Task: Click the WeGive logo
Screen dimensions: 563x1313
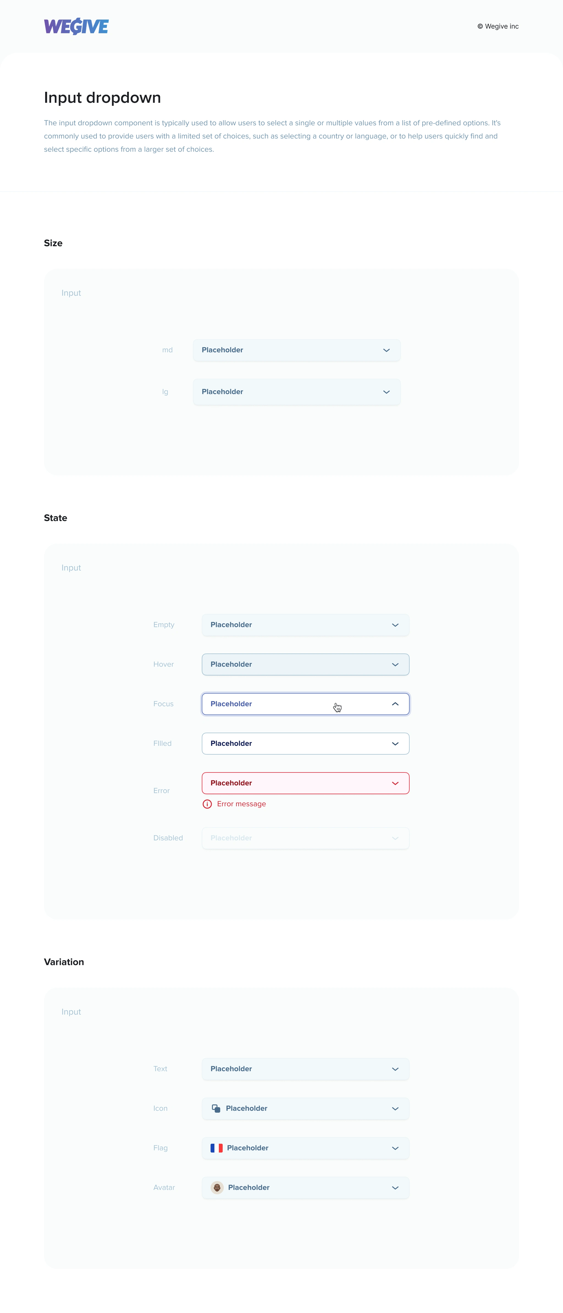Action: click(x=76, y=26)
